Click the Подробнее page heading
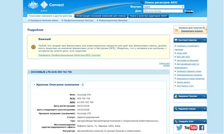 pos(36,30)
